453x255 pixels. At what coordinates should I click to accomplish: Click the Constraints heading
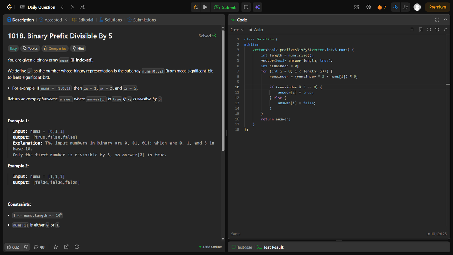click(x=19, y=204)
